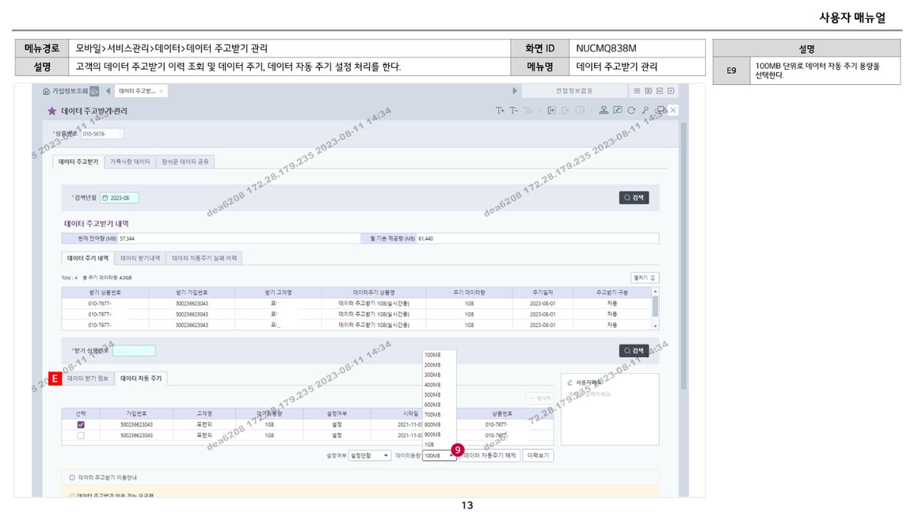Click the 사용자메모 text area
This screenshot has width=914, height=514.
click(610, 410)
